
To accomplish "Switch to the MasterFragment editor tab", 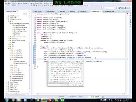I will pos(50,11).
